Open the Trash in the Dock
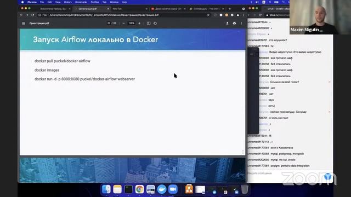 245,189
